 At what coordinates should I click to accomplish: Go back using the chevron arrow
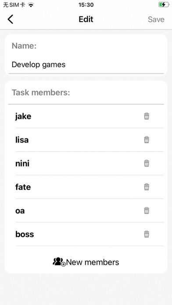[x=11, y=19]
